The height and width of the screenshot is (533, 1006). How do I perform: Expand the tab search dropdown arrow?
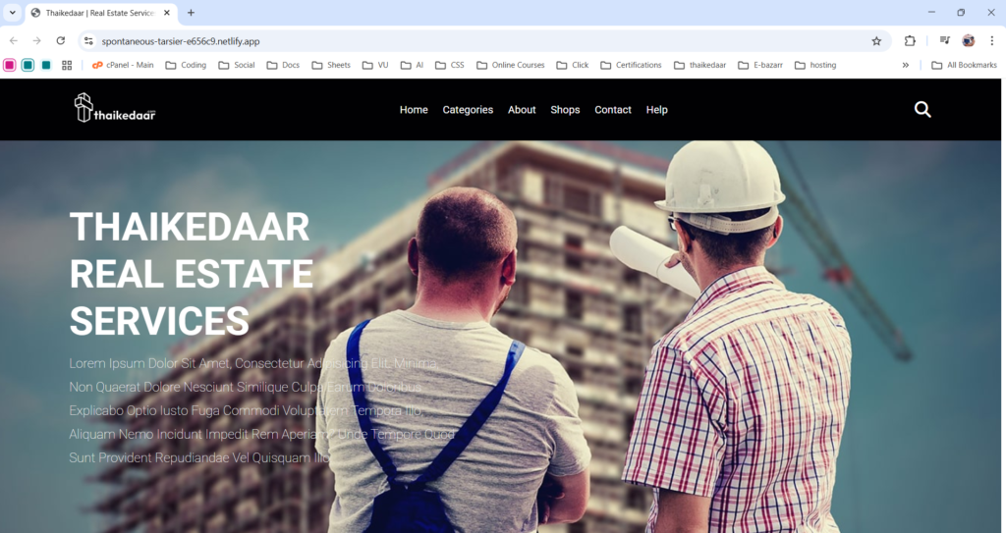[12, 13]
